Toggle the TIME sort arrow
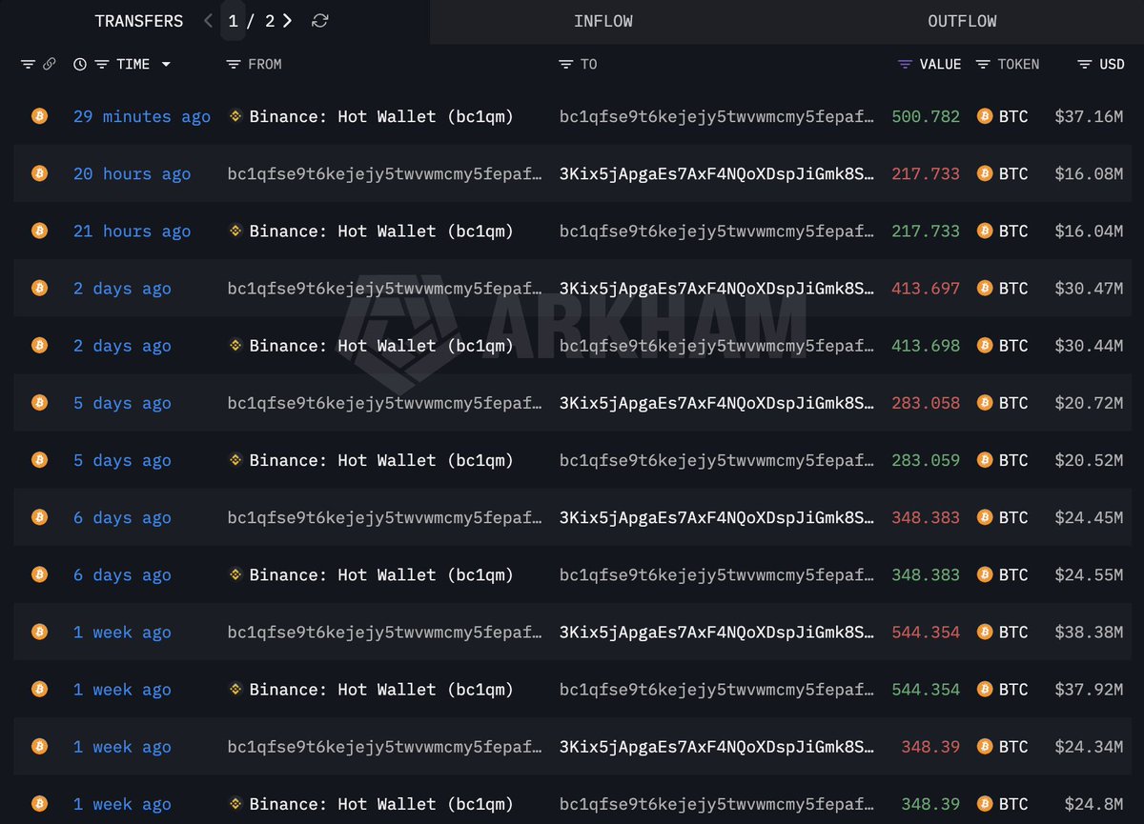The height and width of the screenshot is (824, 1144). [x=166, y=64]
